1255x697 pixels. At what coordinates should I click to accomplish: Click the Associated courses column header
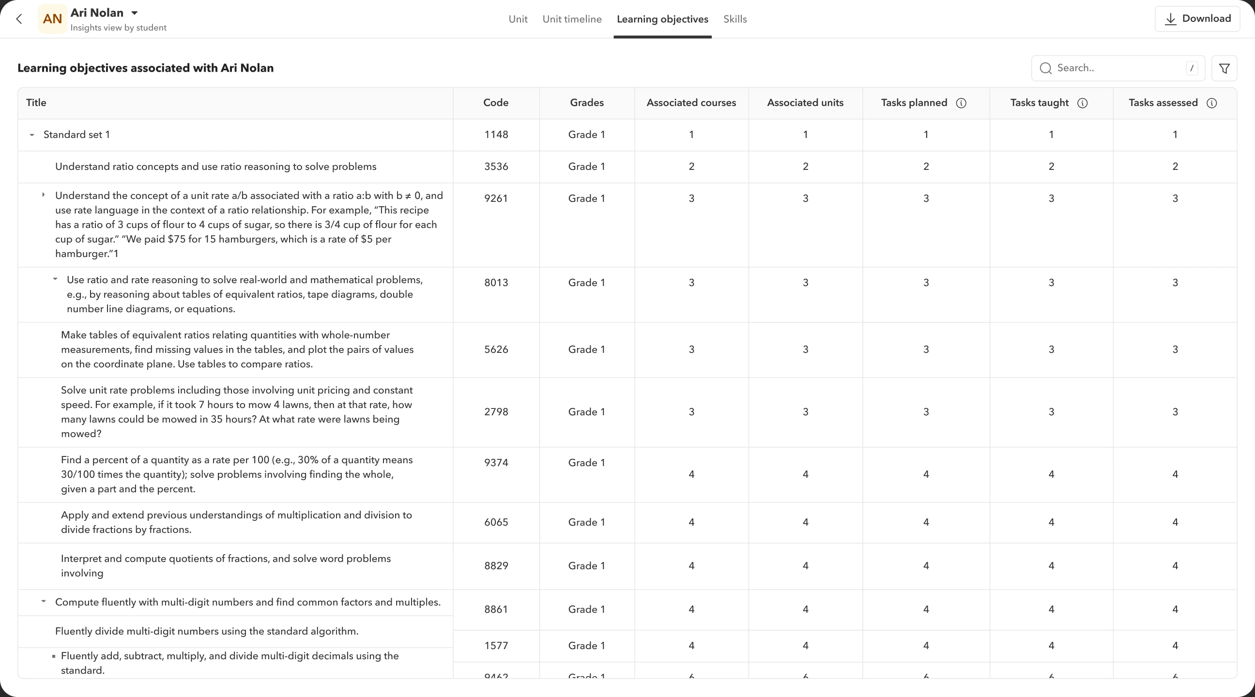(691, 103)
